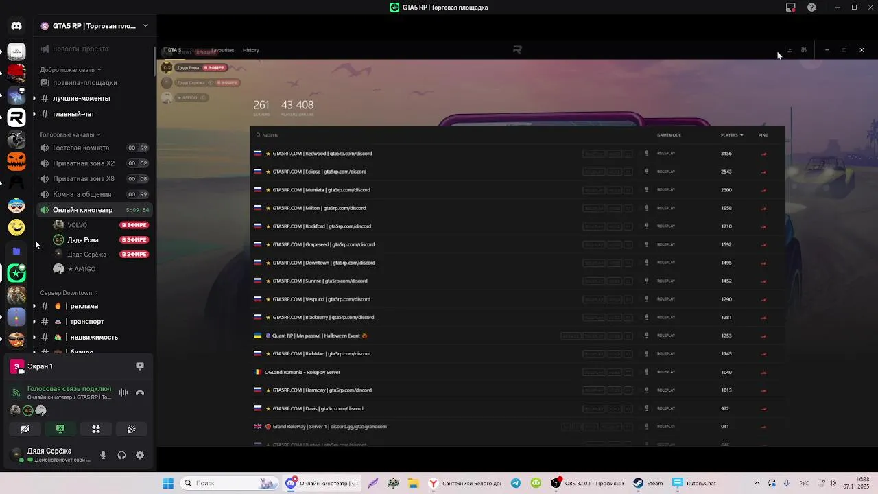Viewport: 878px width, 494px height.
Task: Open the yellow smiley-face server in sidebar
Action: coord(16,227)
